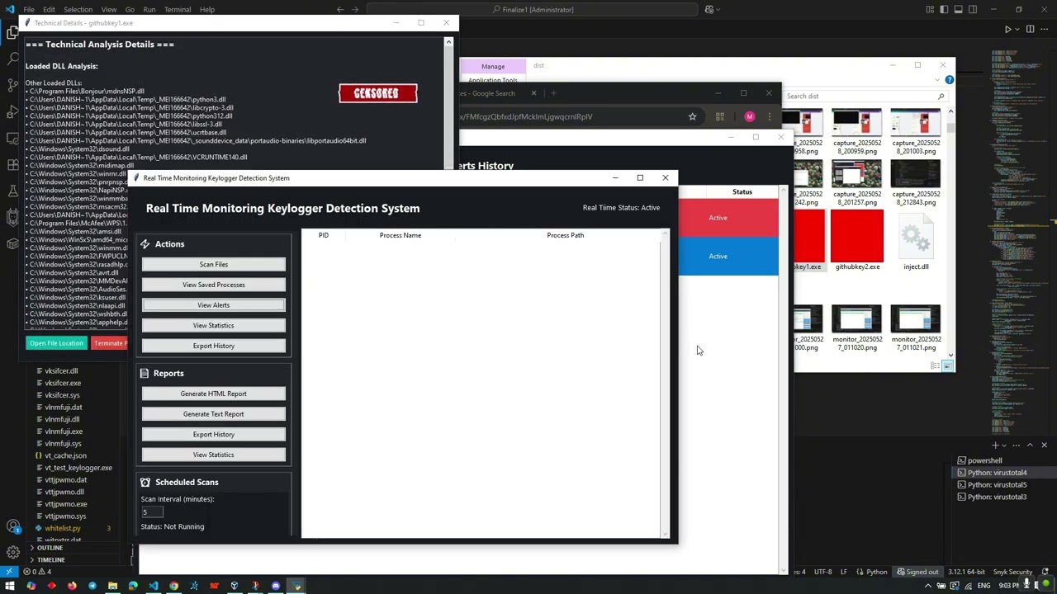Viewport: 1057px width, 594px height.
Task: Click VS Code remote window indicator
Action: (x=9, y=572)
